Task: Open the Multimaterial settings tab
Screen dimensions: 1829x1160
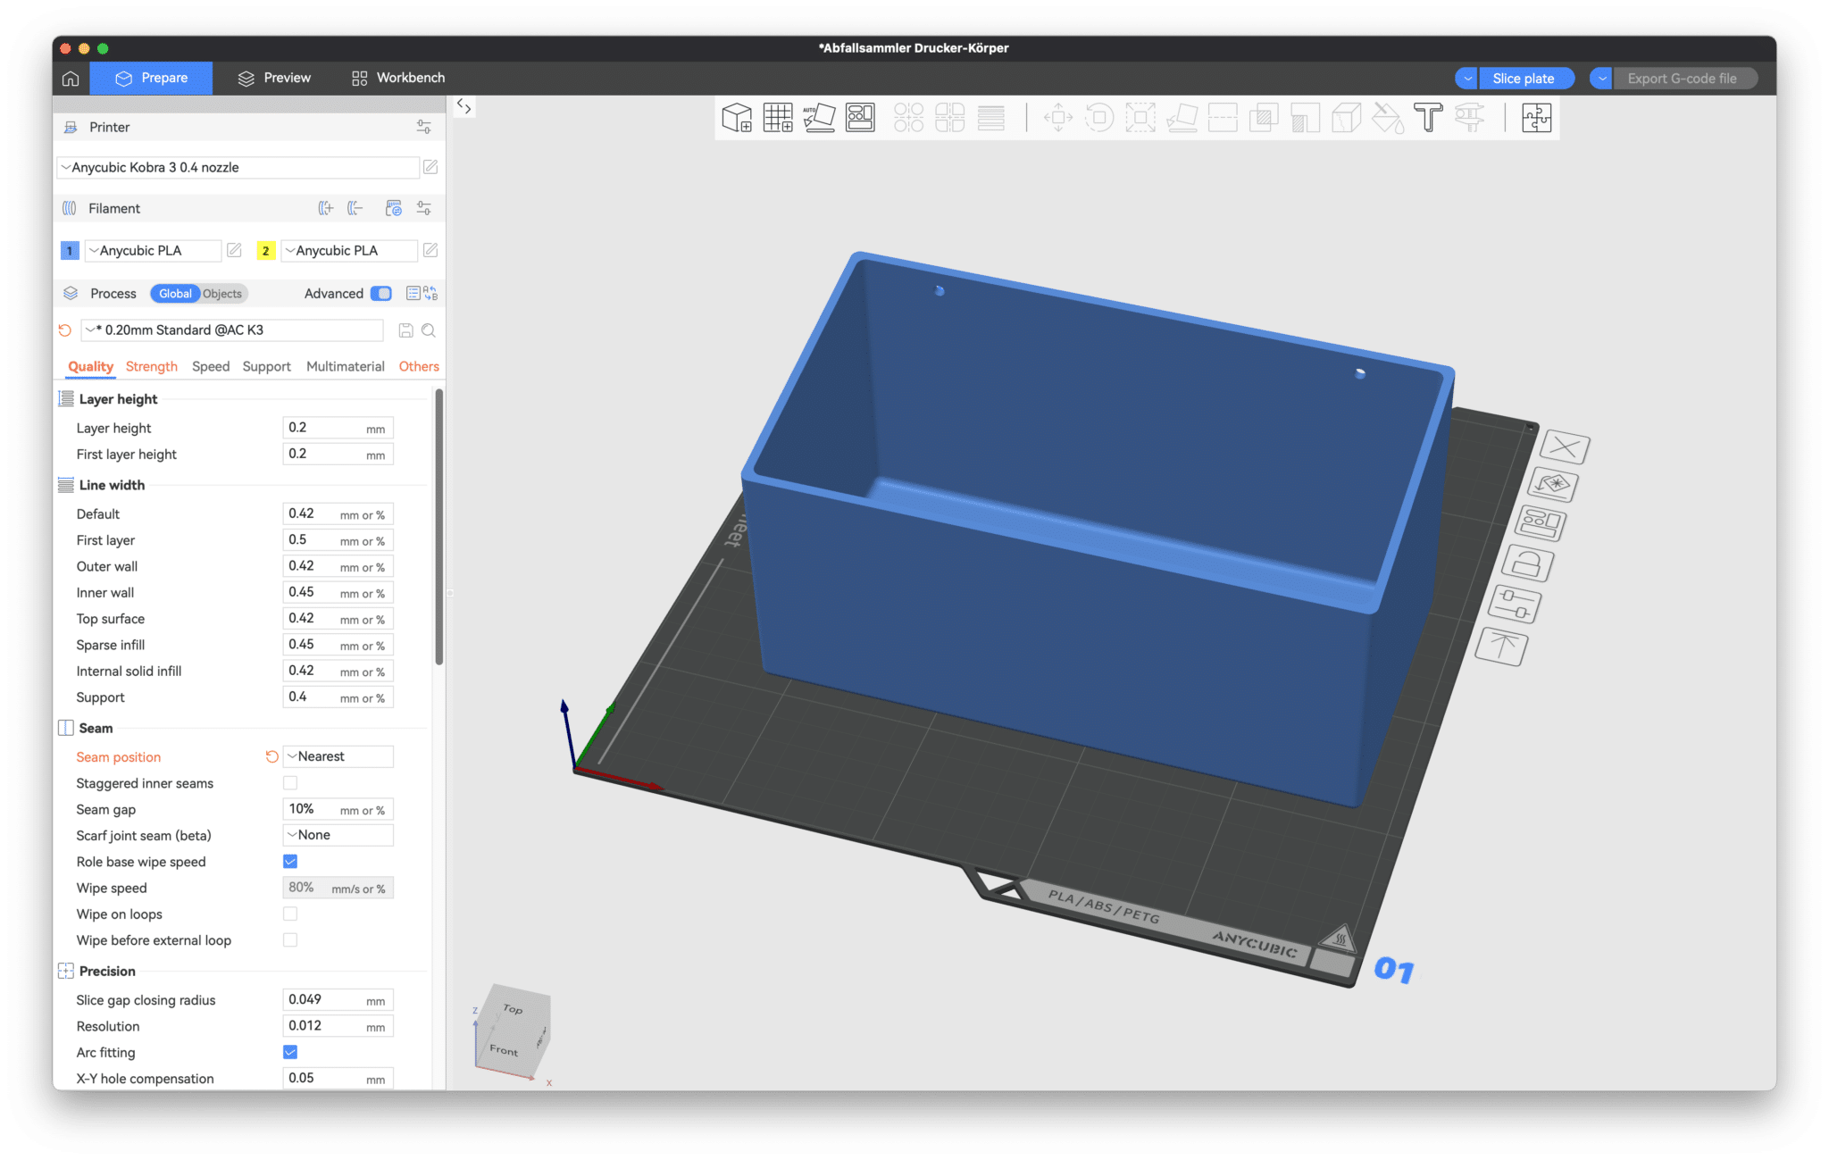Action: point(346,366)
